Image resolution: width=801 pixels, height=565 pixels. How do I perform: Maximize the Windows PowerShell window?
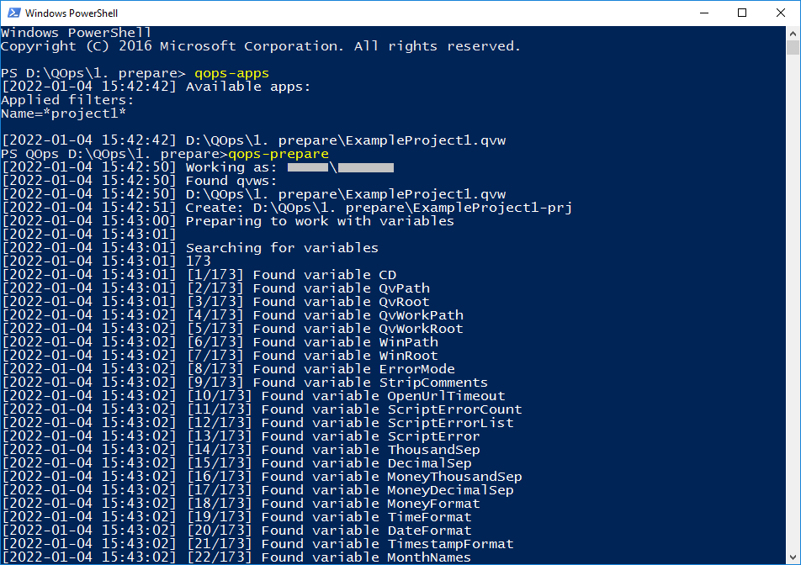[x=742, y=13]
